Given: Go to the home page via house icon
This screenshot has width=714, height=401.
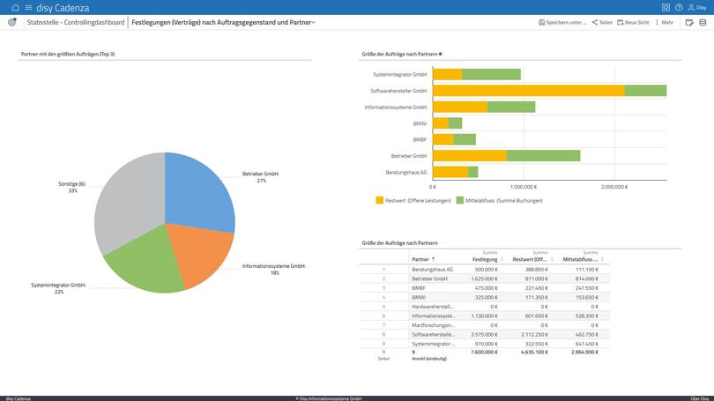Looking at the screenshot, I should (x=16, y=7).
